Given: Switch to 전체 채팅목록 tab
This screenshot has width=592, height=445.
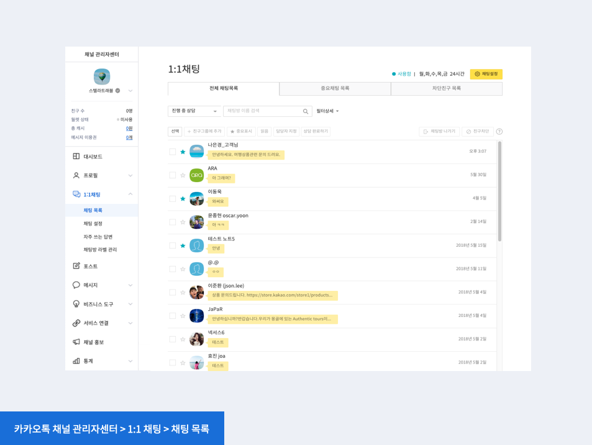Looking at the screenshot, I should click(x=224, y=88).
